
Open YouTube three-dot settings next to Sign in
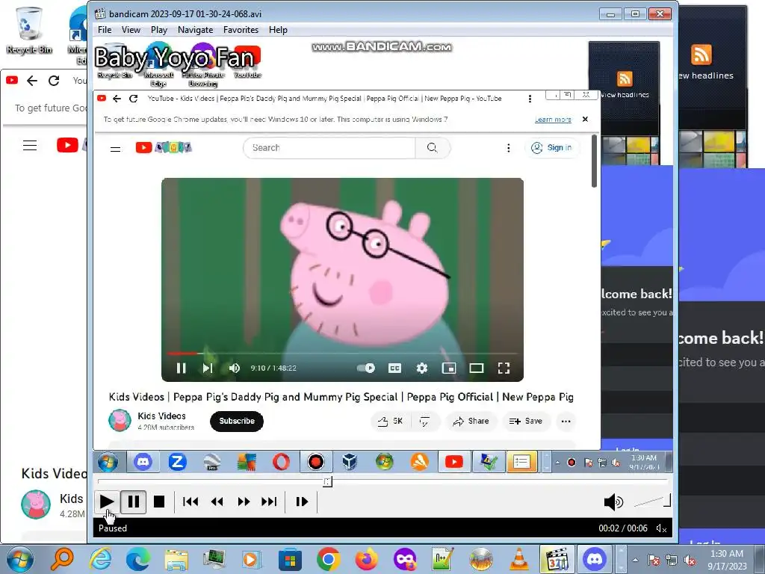point(508,148)
